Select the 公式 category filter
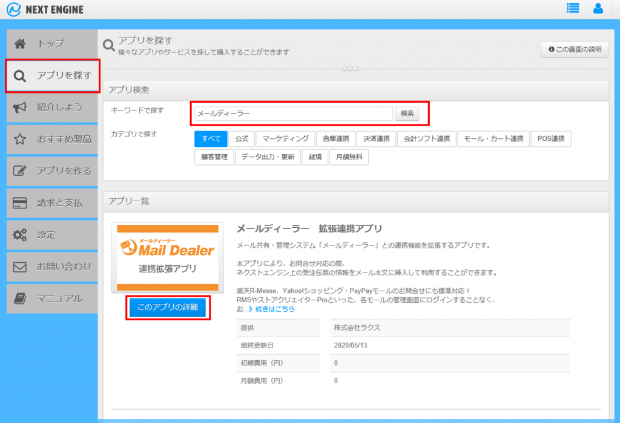This screenshot has height=423, width=620. point(242,139)
